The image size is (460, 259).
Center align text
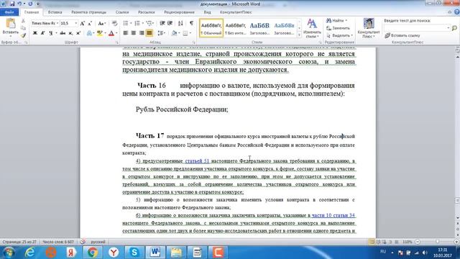coord(134,33)
